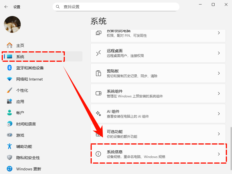This screenshot has height=174, width=232.
Task: Go to 时间和语言 settings
Action: [x=26, y=124]
